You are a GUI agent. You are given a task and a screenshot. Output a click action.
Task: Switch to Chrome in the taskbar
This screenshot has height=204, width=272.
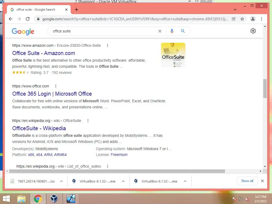pos(38,199)
